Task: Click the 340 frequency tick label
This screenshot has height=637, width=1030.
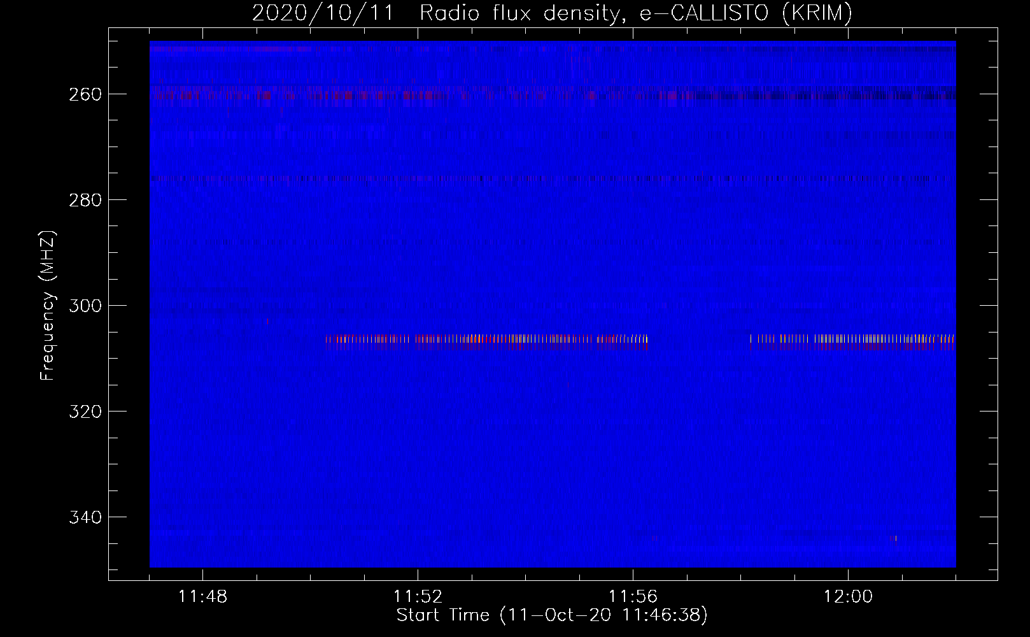Action: (x=85, y=517)
